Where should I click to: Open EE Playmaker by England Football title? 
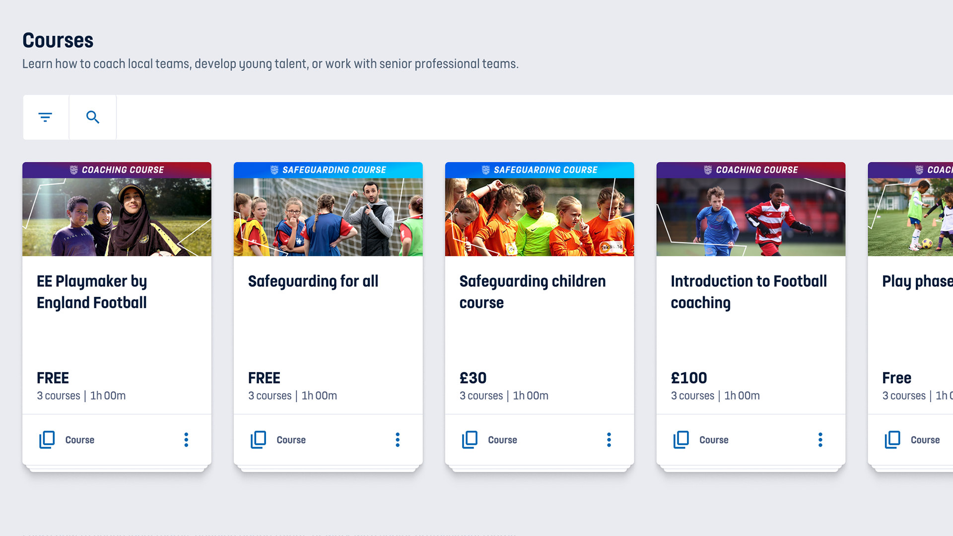(x=92, y=292)
